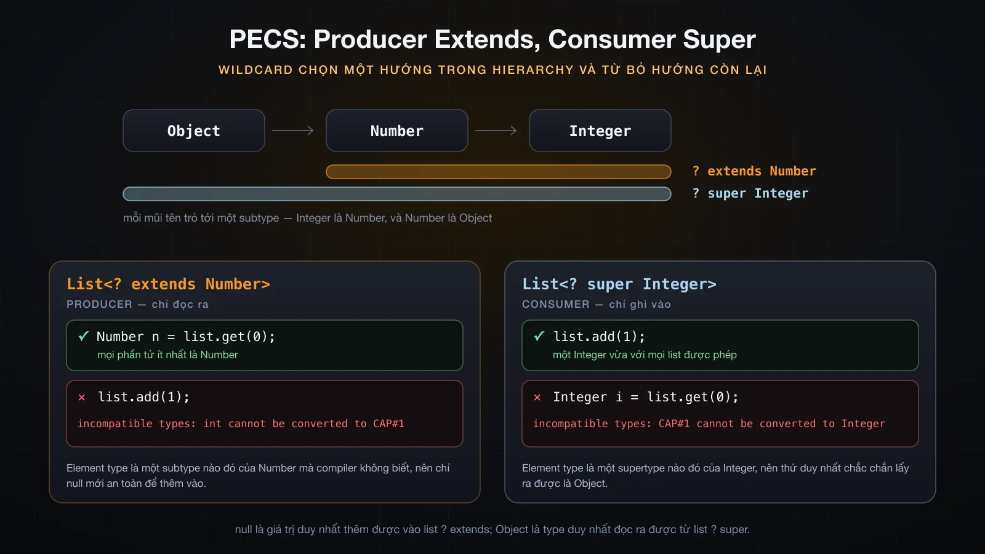Click the green checkmark beside Number n = list.get(0)

(x=83, y=336)
